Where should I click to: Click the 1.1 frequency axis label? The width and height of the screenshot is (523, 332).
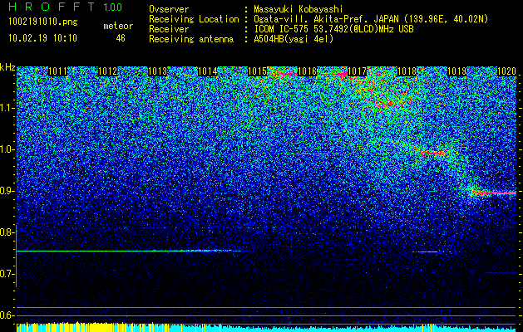point(7,108)
